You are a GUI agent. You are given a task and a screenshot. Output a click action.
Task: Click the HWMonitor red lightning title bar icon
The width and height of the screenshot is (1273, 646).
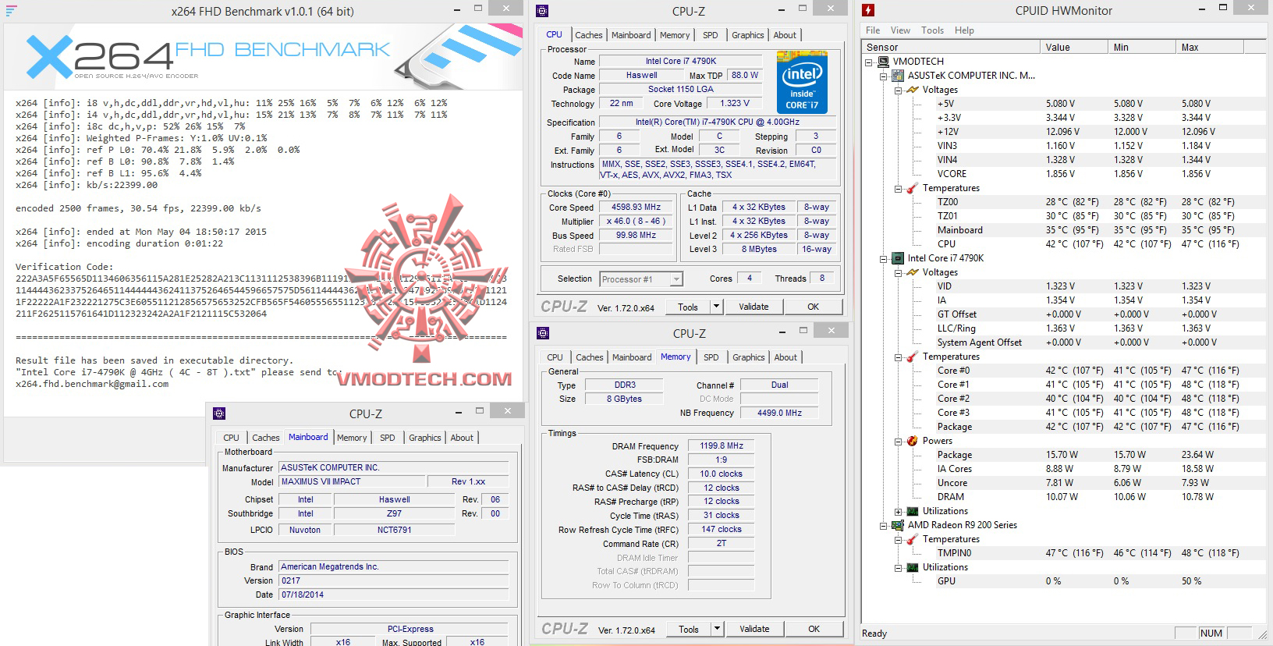[868, 10]
